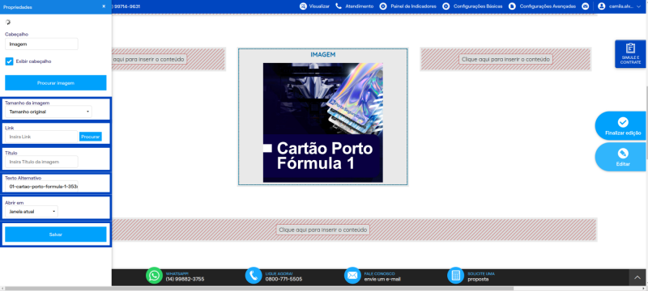Click the Procurar button next to Link
648x291 pixels.
coord(91,137)
